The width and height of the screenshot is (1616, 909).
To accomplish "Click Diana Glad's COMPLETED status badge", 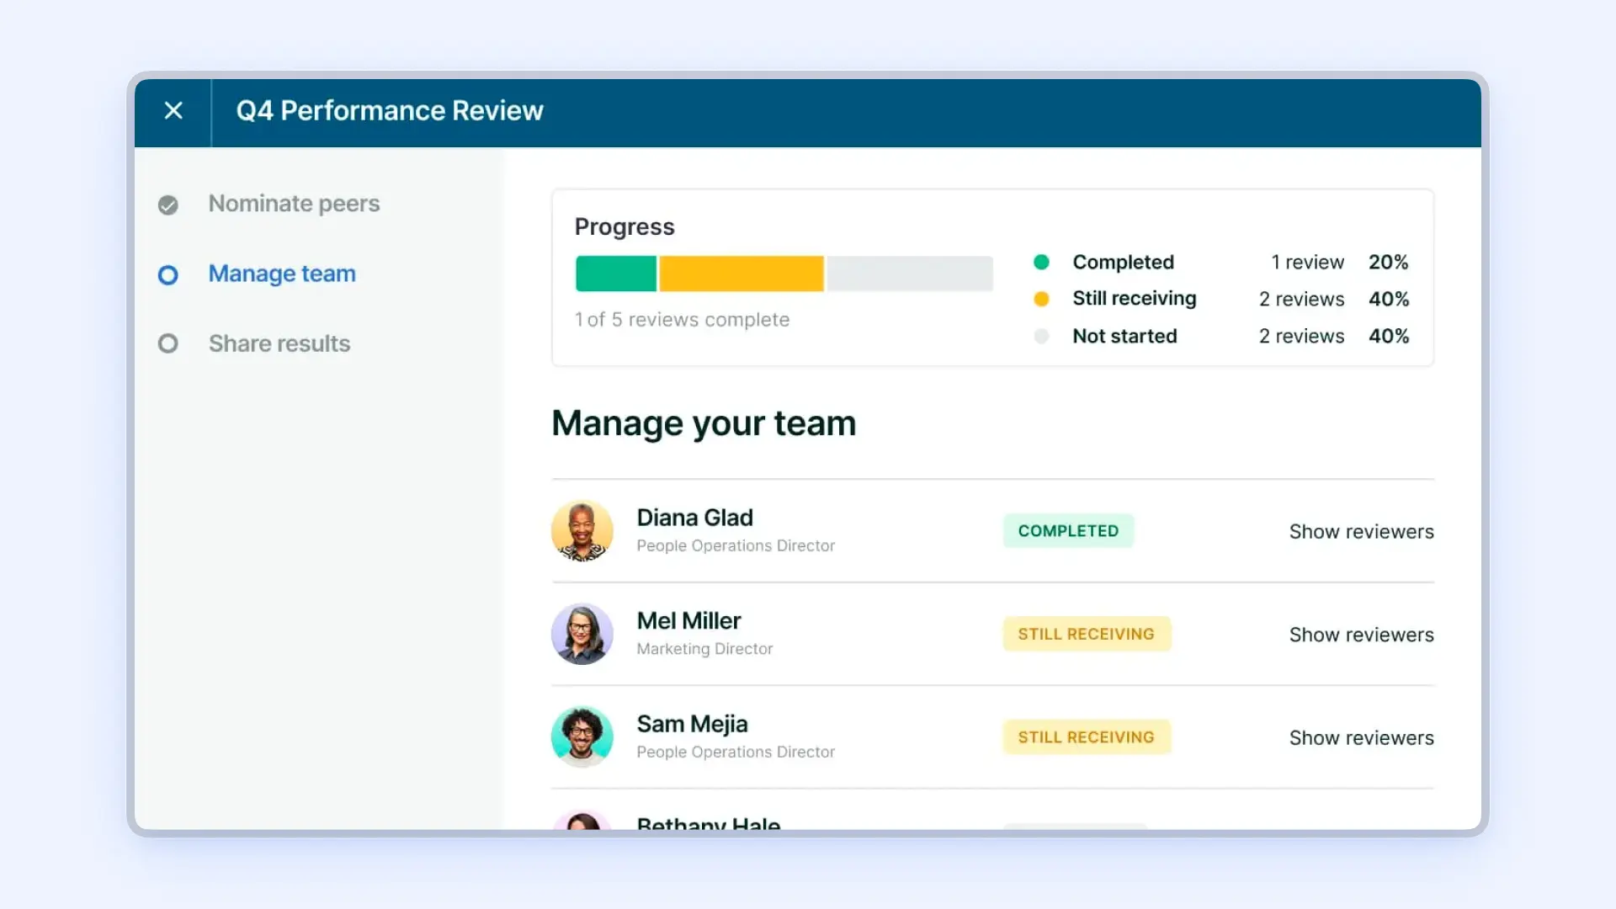I will point(1068,531).
